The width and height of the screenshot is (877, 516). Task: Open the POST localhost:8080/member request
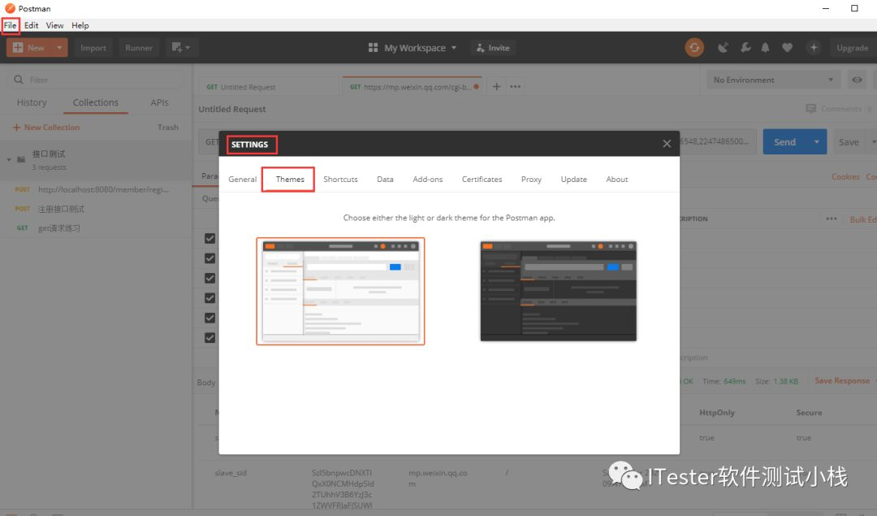96,189
